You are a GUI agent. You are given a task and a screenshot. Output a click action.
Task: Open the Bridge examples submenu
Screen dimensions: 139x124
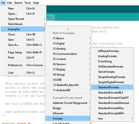(x=68, y=108)
